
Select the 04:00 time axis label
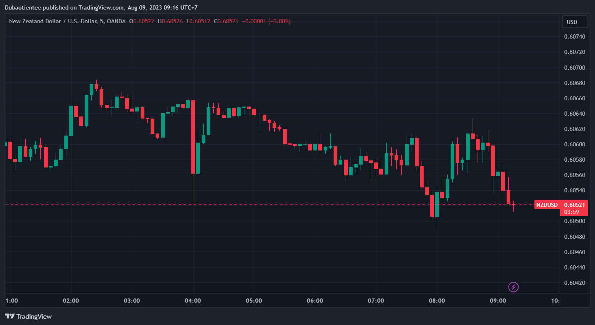pyautogui.click(x=193, y=301)
